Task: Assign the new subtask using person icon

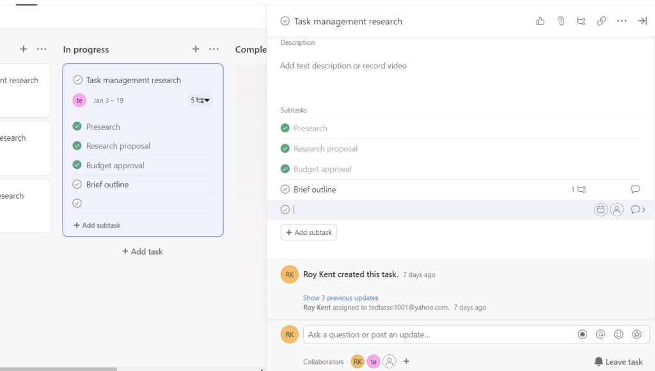Action: [x=617, y=209]
